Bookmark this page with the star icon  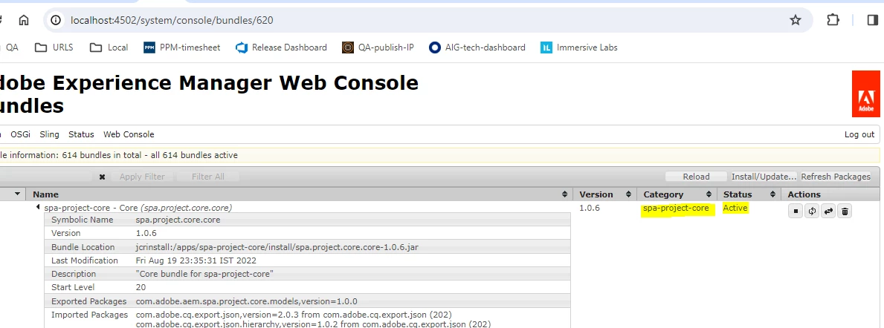[795, 20]
